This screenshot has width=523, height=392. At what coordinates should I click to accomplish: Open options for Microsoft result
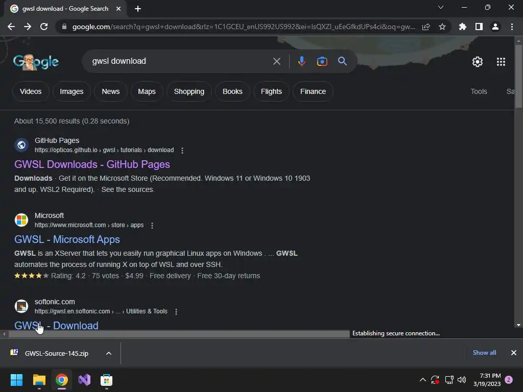click(152, 225)
